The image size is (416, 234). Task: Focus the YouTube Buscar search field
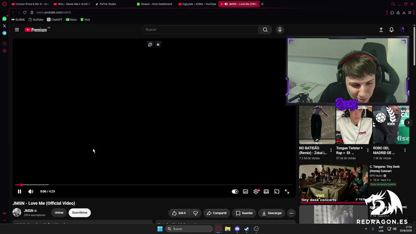pyautogui.click(x=200, y=30)
